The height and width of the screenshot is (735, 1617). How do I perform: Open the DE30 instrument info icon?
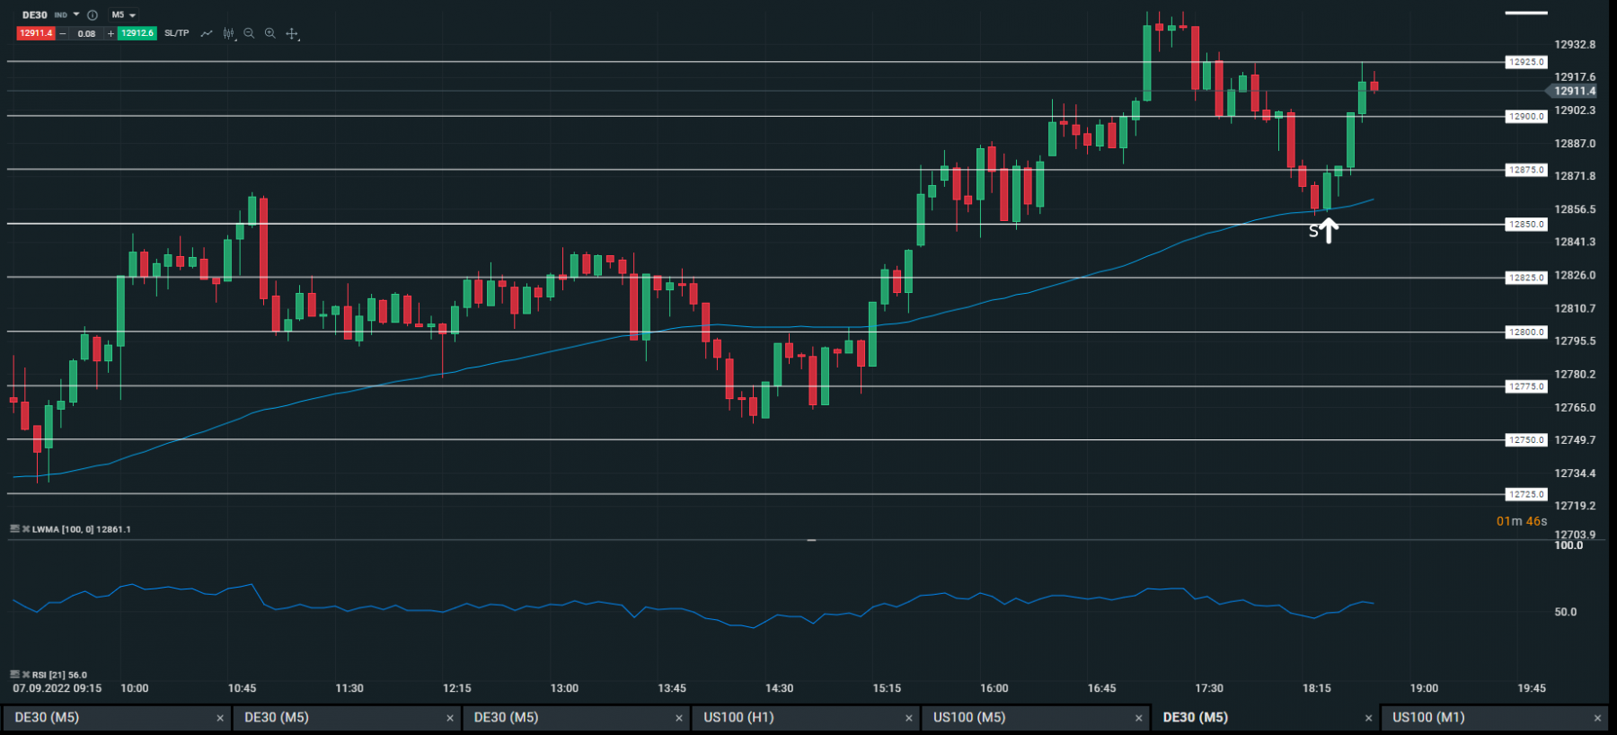point(93,15)
